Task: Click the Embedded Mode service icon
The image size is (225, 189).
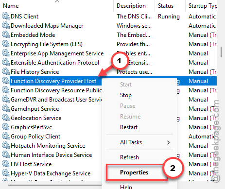Action: click(x=6, y=35)
